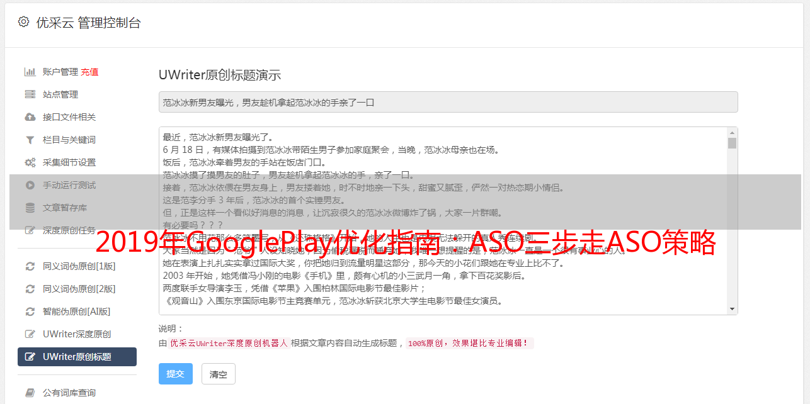The image size is (810, 404).
Task: Click the database icon for 文章暂存库
Action: pos(30,208)
